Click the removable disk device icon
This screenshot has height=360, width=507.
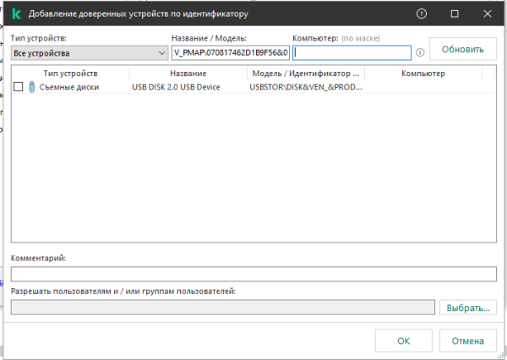(31, 87)
